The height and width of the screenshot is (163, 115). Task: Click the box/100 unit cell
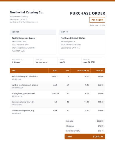pyautogui.click(x=55, y=93)
